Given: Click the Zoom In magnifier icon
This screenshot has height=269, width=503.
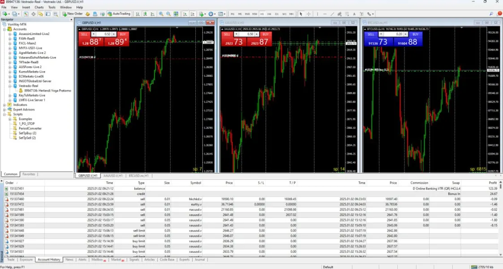Looking at the screenshot, I should [161, 14].
